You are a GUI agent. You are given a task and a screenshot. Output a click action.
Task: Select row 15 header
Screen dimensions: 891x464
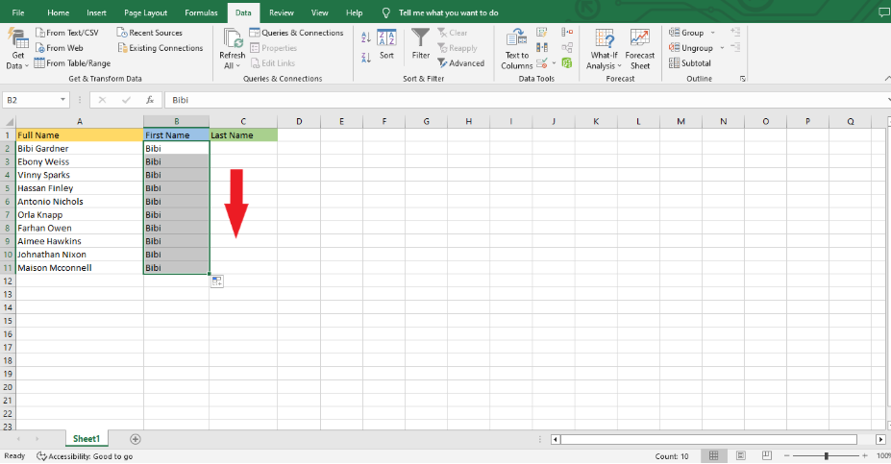tap(8, 321)
